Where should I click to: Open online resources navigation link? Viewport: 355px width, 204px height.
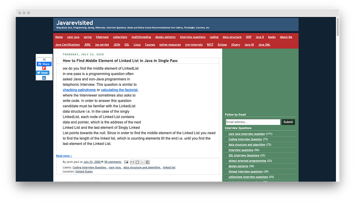(x=170, y=45)
